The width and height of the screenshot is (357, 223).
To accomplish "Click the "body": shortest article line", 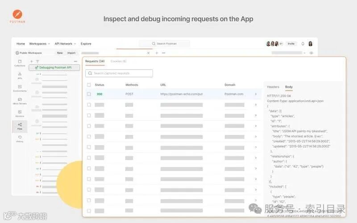I will click(297, 136).
